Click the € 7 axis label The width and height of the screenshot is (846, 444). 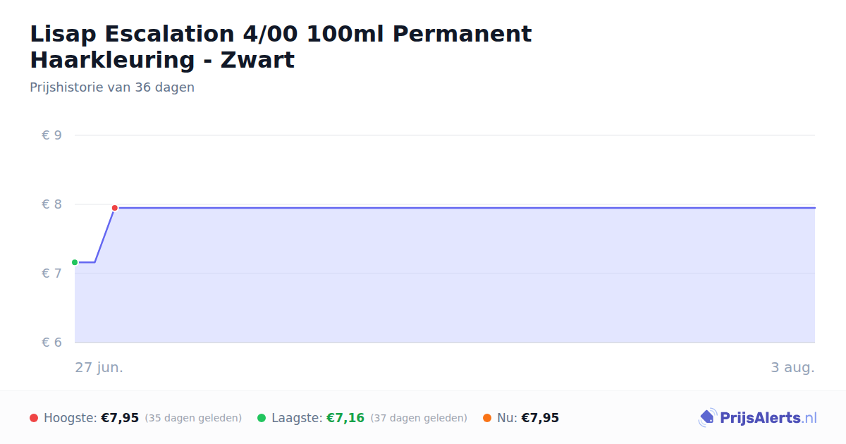[x=51, y=273]
